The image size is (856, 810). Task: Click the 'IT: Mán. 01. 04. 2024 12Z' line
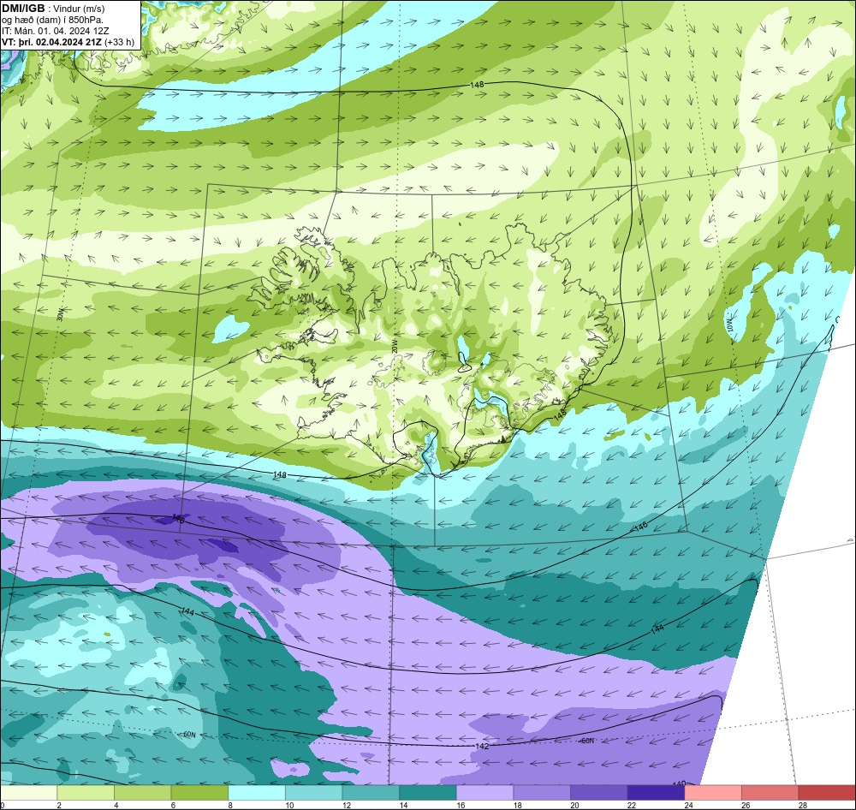point(55,31)
